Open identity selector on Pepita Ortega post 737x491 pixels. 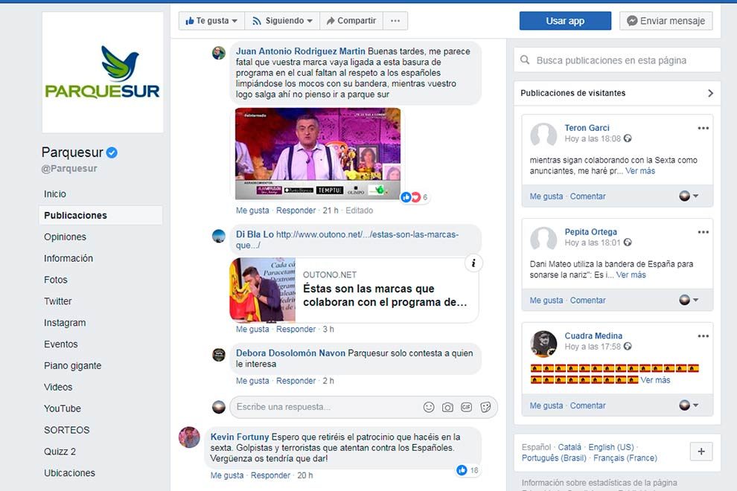point(689,300)
